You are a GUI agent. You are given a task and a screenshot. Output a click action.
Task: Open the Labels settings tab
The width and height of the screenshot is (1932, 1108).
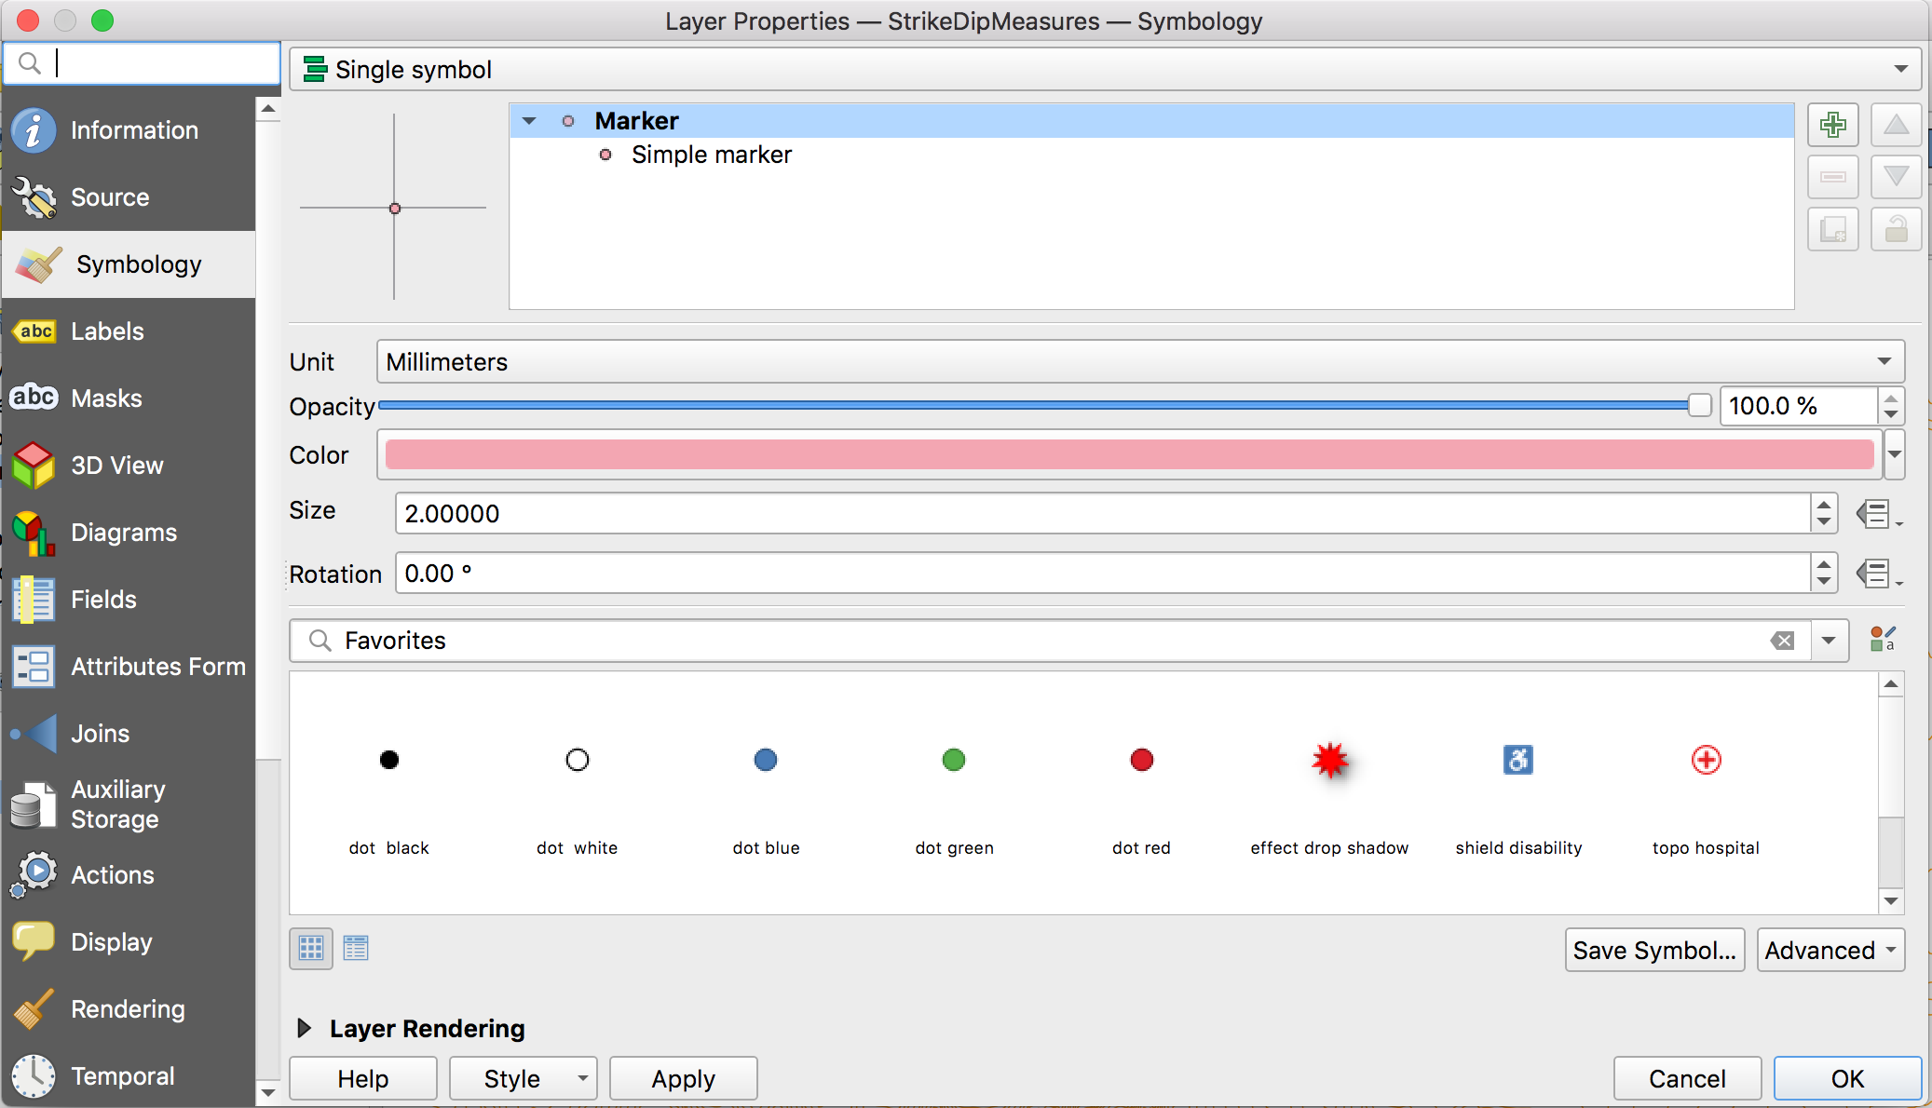(108, 331)
